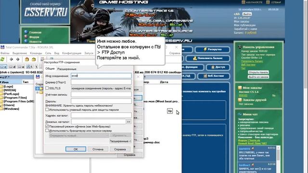308x173 pixels.
Task: Click the lightning icon on Раскрутка button
Action: click(x=205, y=49)
